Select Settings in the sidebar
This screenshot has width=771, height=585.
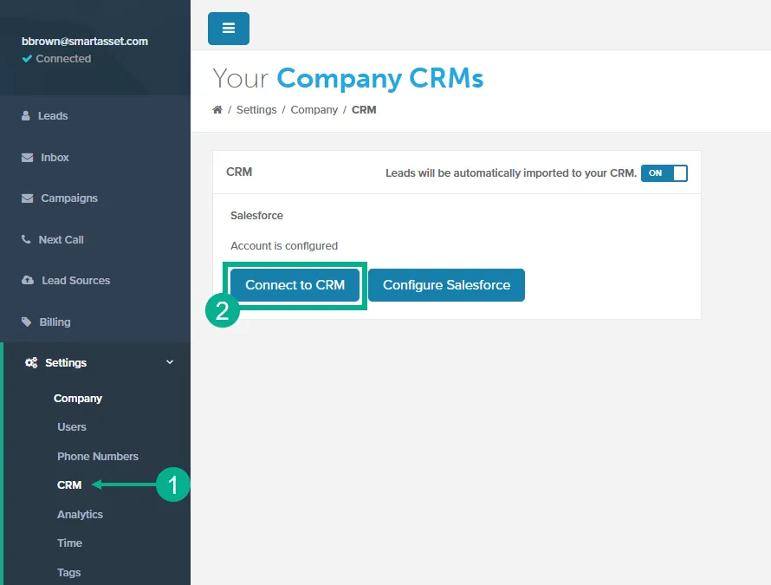(66, 362)
